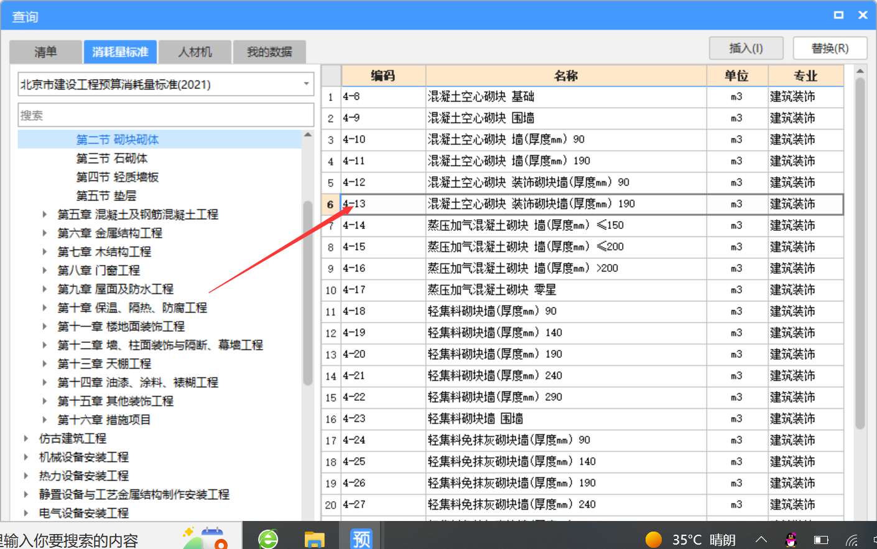Expand 第十四章 油漆、涂料、裱糊工程 node
This screenshot has width=877, height=549.
coord(44,382)
